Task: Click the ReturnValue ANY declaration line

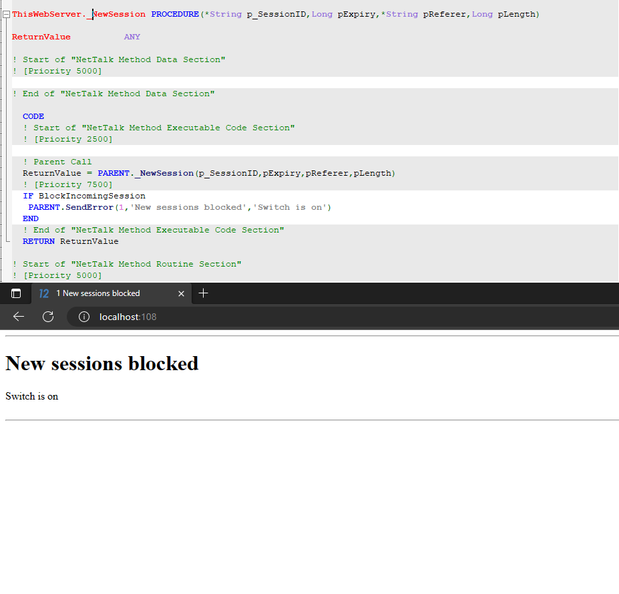Action: 75,37
